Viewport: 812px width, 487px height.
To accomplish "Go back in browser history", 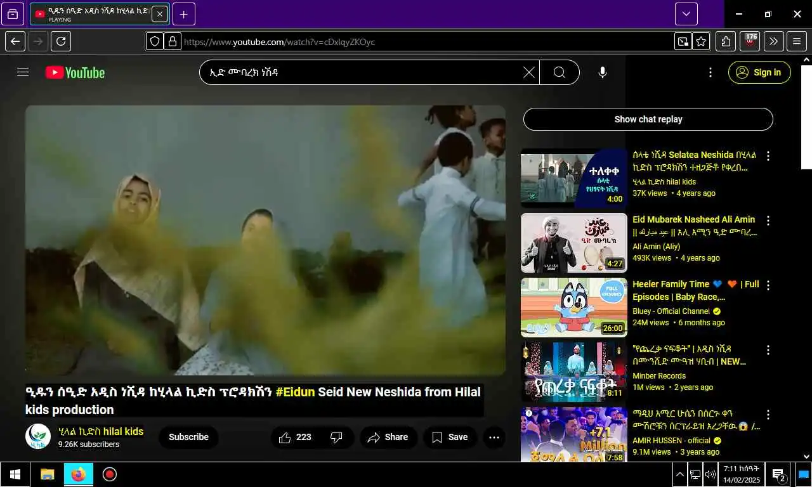I will coord(15,42).
